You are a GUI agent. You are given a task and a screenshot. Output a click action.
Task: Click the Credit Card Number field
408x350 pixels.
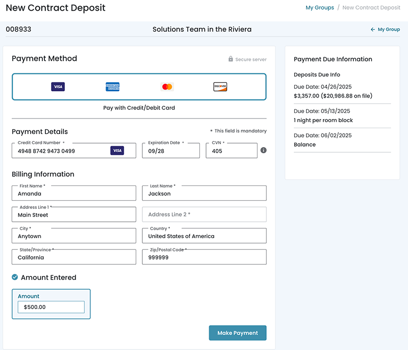61,151
